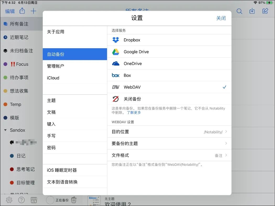Open 管理帐户 settings section
The image size is (275, 206).
[x=75, y=66]
